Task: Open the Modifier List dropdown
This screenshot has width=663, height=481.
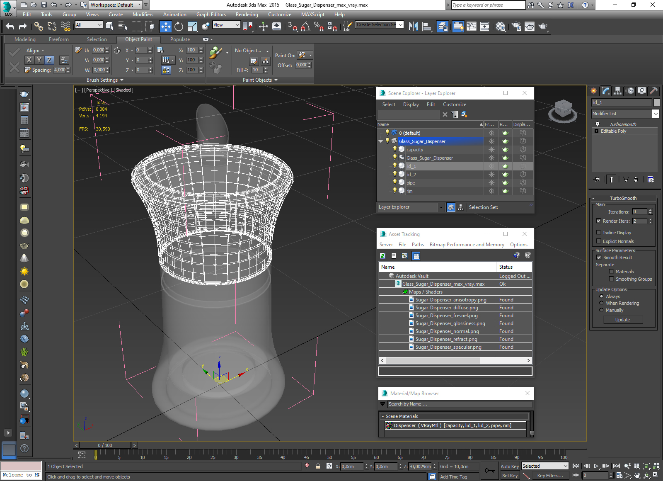Action: click(x=655, y=114)
